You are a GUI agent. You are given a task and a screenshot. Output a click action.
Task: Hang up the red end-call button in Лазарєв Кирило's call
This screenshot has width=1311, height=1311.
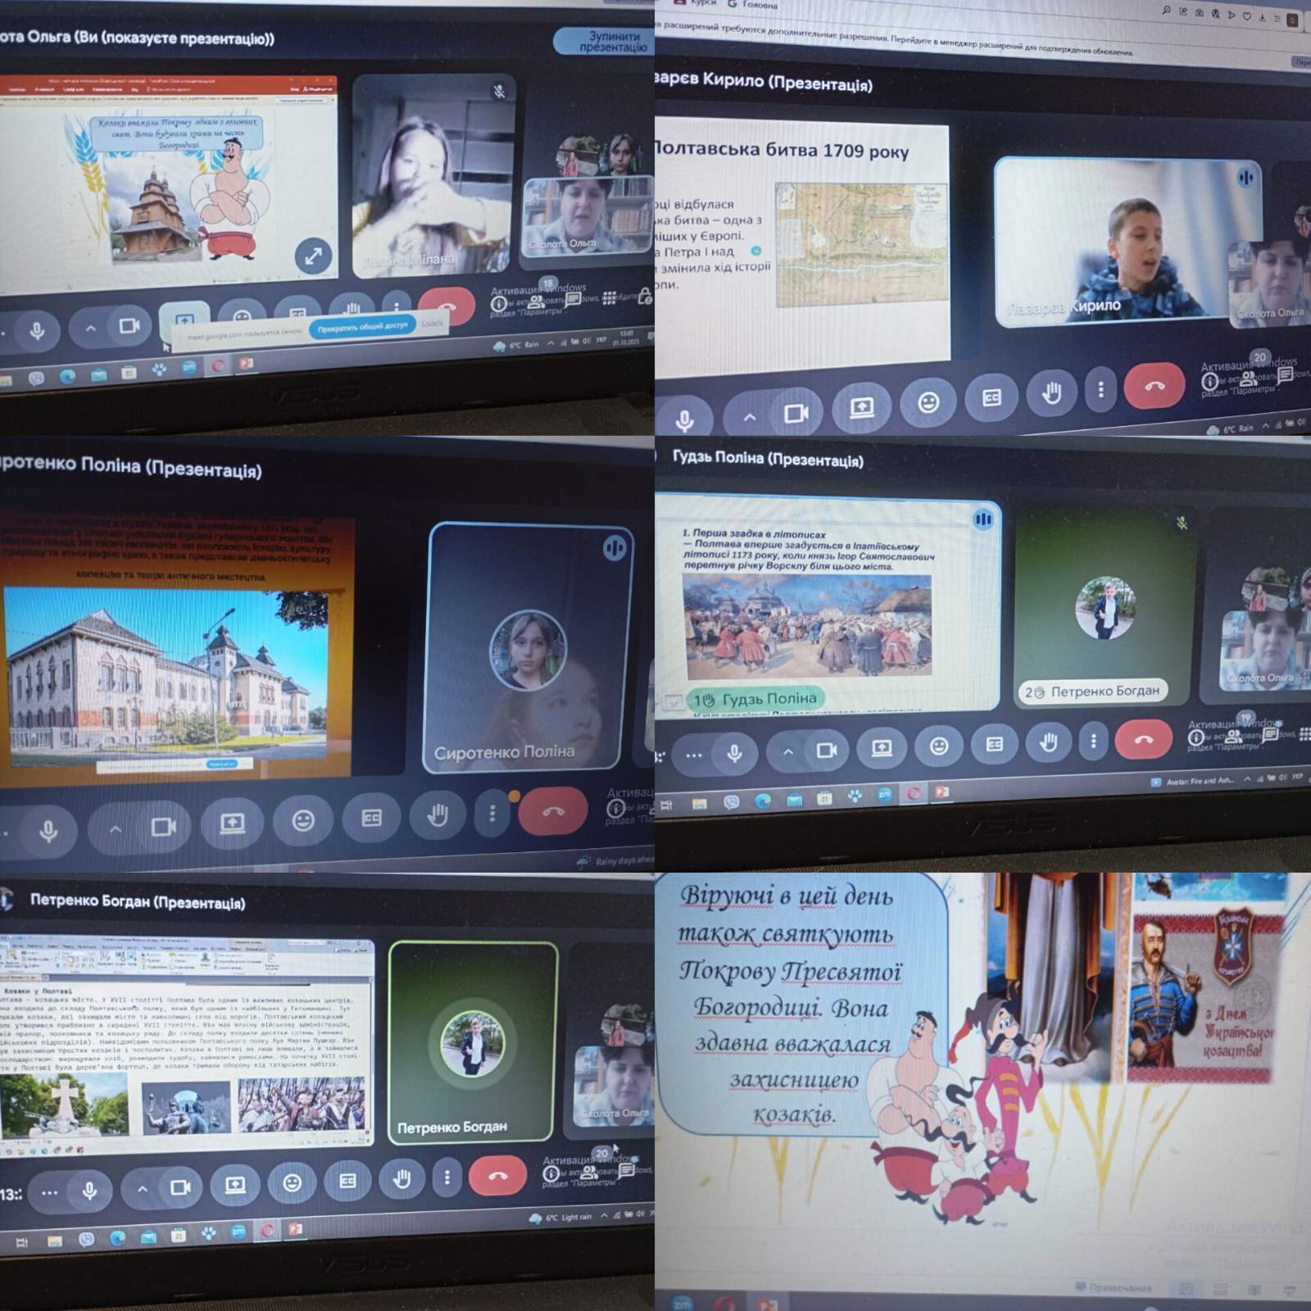(x=1154, y=386)
